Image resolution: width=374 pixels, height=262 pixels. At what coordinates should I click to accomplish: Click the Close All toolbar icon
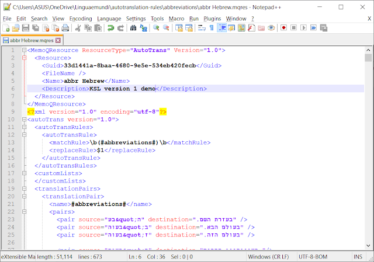pos(56,28)
